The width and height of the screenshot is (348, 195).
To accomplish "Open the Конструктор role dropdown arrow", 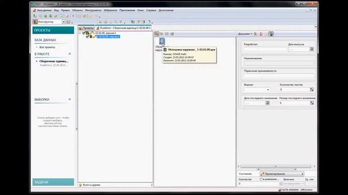I will pyautogui.click(x=64, y=22).
